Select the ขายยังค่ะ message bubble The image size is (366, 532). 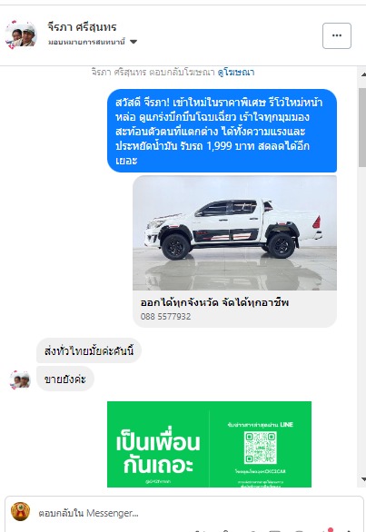64,379
